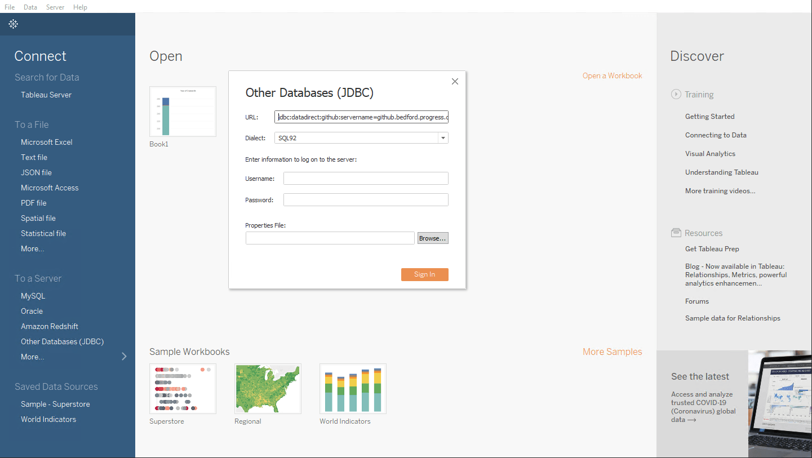Screen dimensions: 812x458
Task: Click More... under To a Server
Action: 32,357
